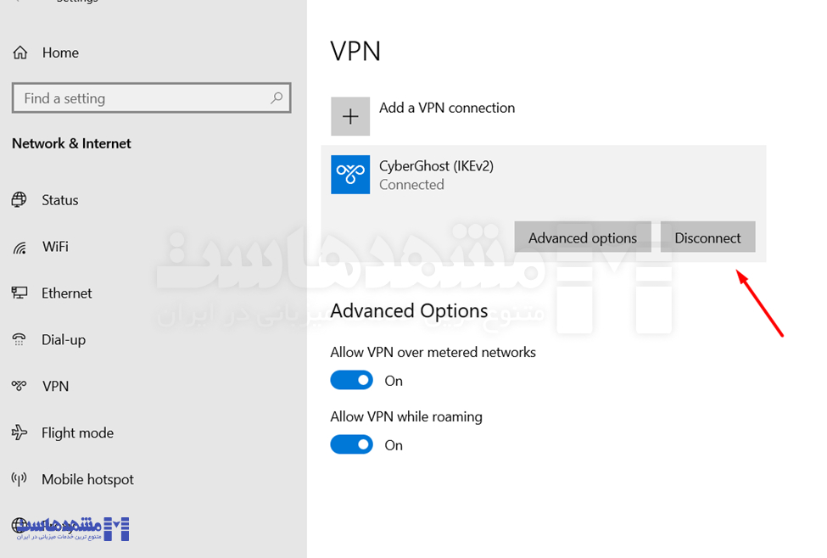Click the Status globe icon
827x558 pixels.
coord(20,200)
